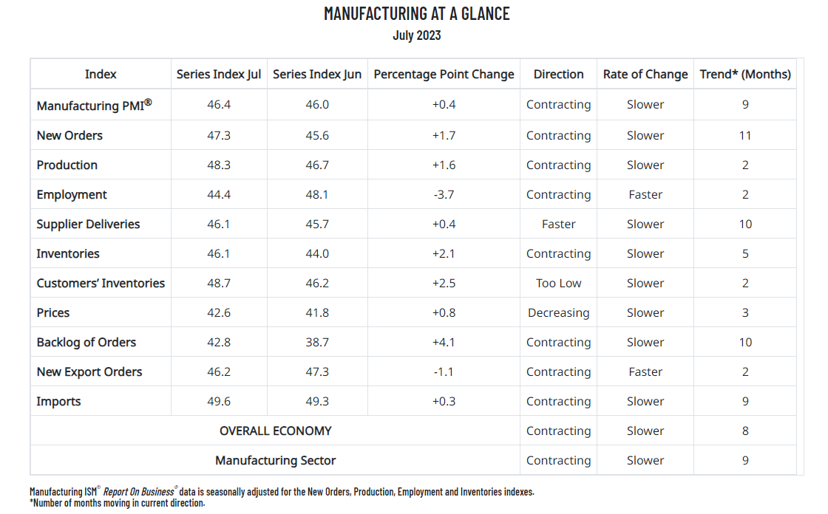Click the "Manufacturing Sector" row label

point(275,460)
